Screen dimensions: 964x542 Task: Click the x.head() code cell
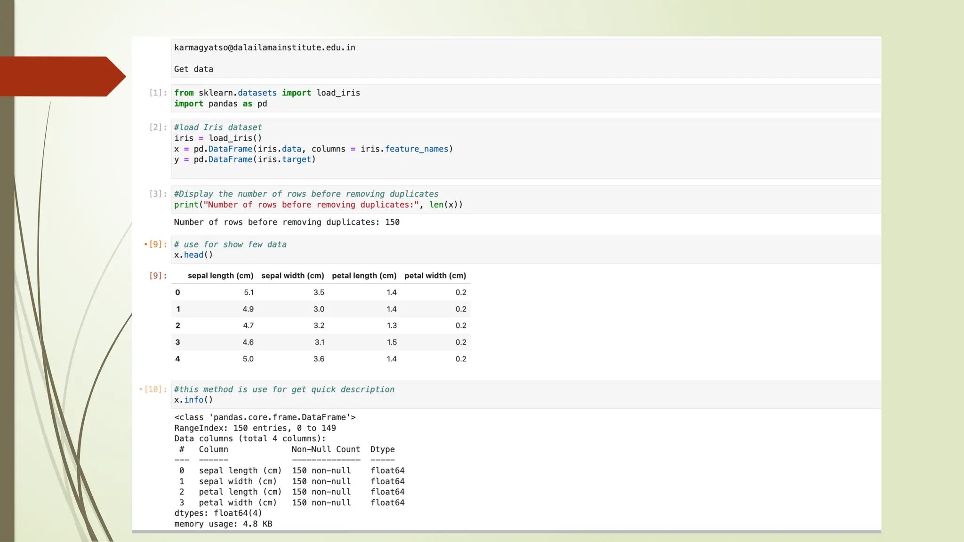pos(193,255)
